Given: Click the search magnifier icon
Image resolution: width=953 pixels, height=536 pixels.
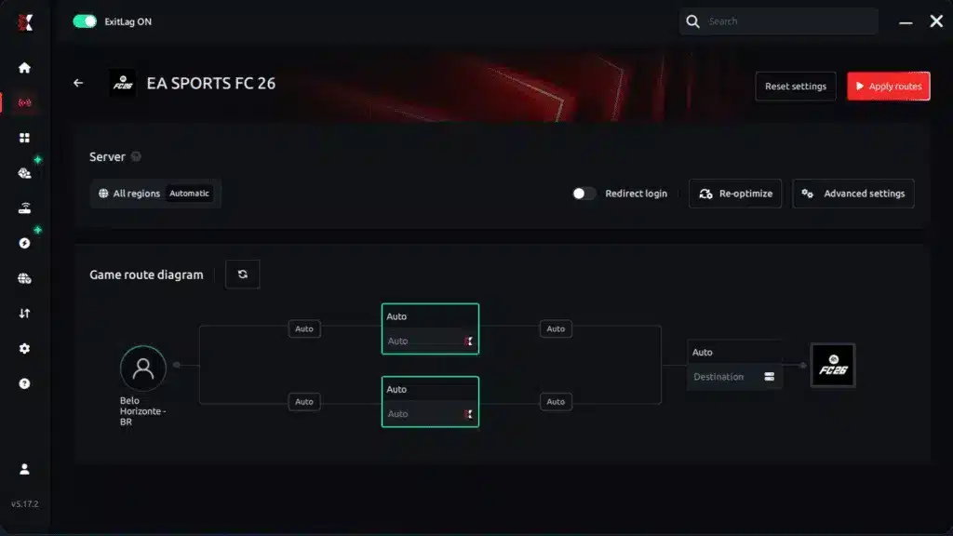Looking at the screenshot, I should pyautogui.click(x=692, y=21).
